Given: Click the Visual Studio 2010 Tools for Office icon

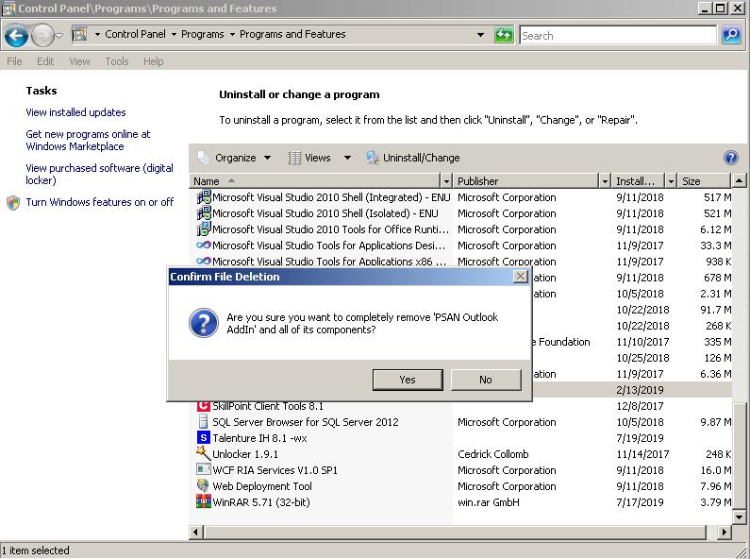Looking at the screenshot, I should pos(203,229).
